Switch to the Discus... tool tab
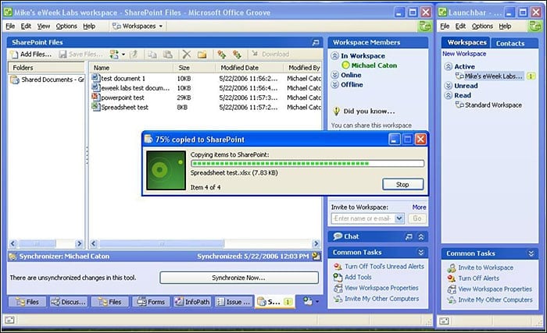Viewport: 547px width, 333px height. [x=69, y=302]
